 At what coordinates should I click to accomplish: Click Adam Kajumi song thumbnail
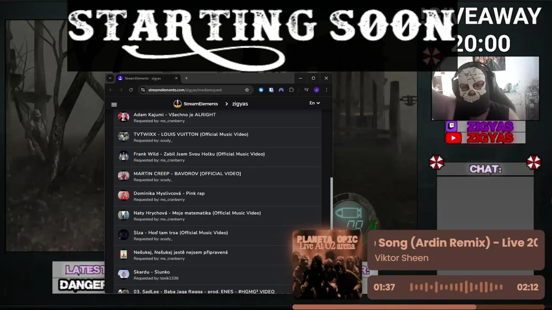point(124,117)
